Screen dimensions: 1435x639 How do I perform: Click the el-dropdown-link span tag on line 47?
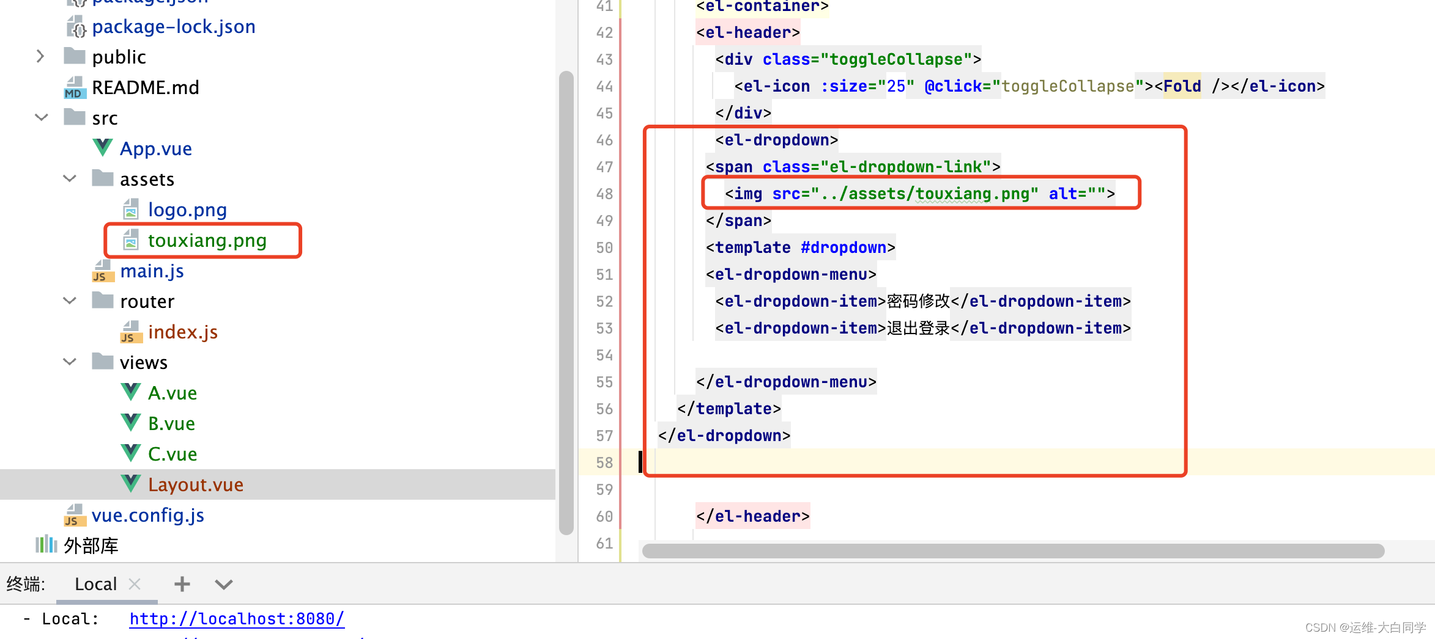pos(853,167)
